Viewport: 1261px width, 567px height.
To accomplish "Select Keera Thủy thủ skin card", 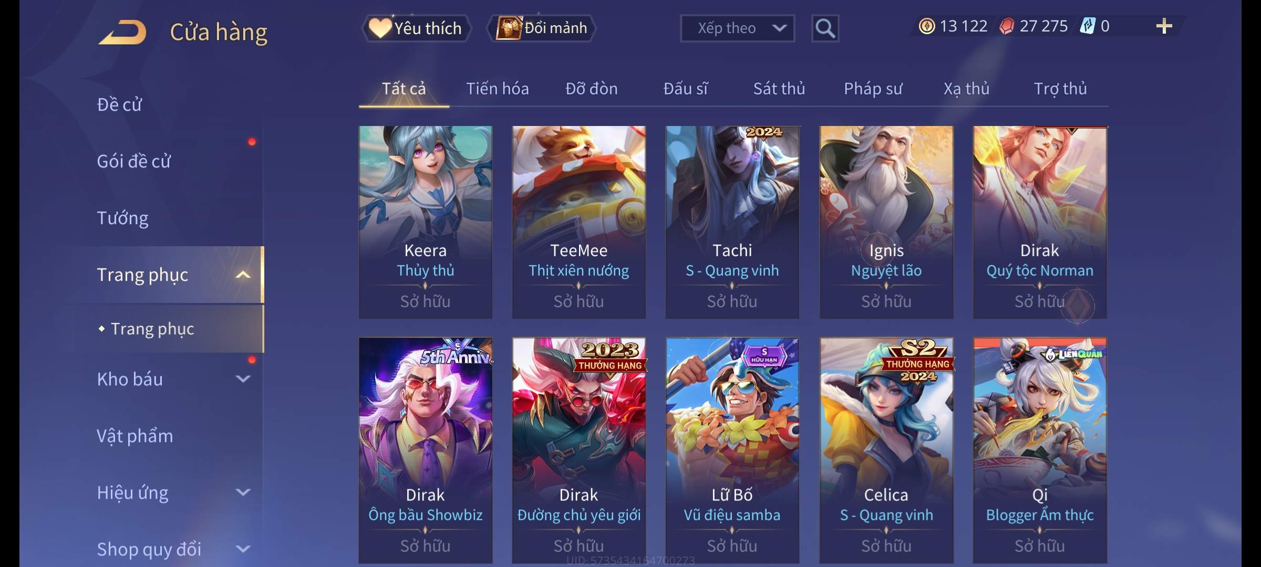I will click(x=426, y=222).
